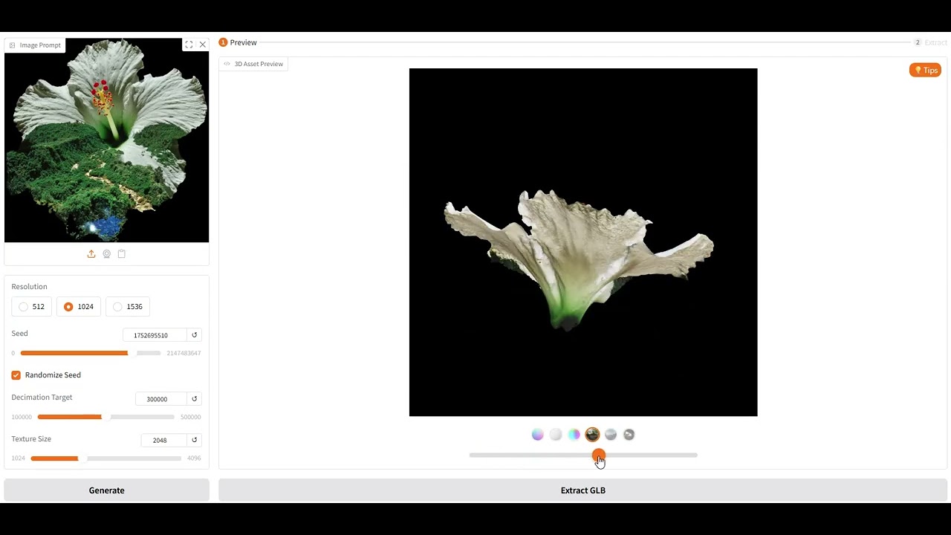Select the gray cloudy environment render sphere

point(611,435)
